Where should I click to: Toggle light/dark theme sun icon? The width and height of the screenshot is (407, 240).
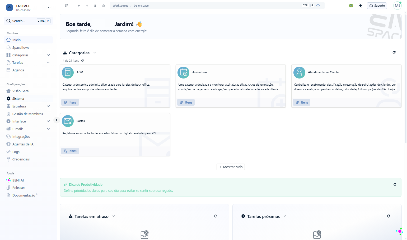click(361, 6)
